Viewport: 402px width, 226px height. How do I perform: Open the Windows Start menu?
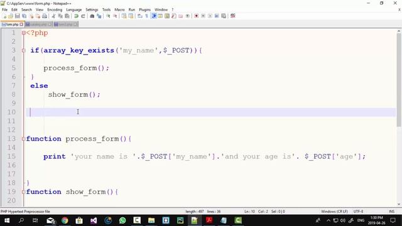click(7, 220)
